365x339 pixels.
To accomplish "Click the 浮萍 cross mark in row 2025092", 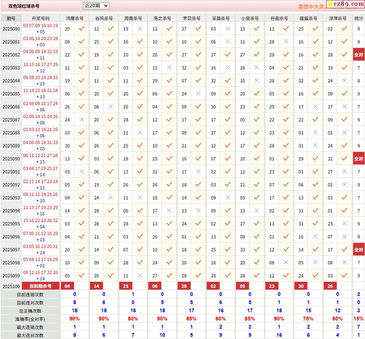I will (x=345, y=185).
